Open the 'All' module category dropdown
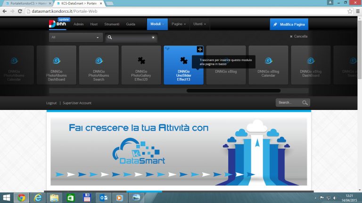Screen dimensions: 362x203 pos(76,37)
